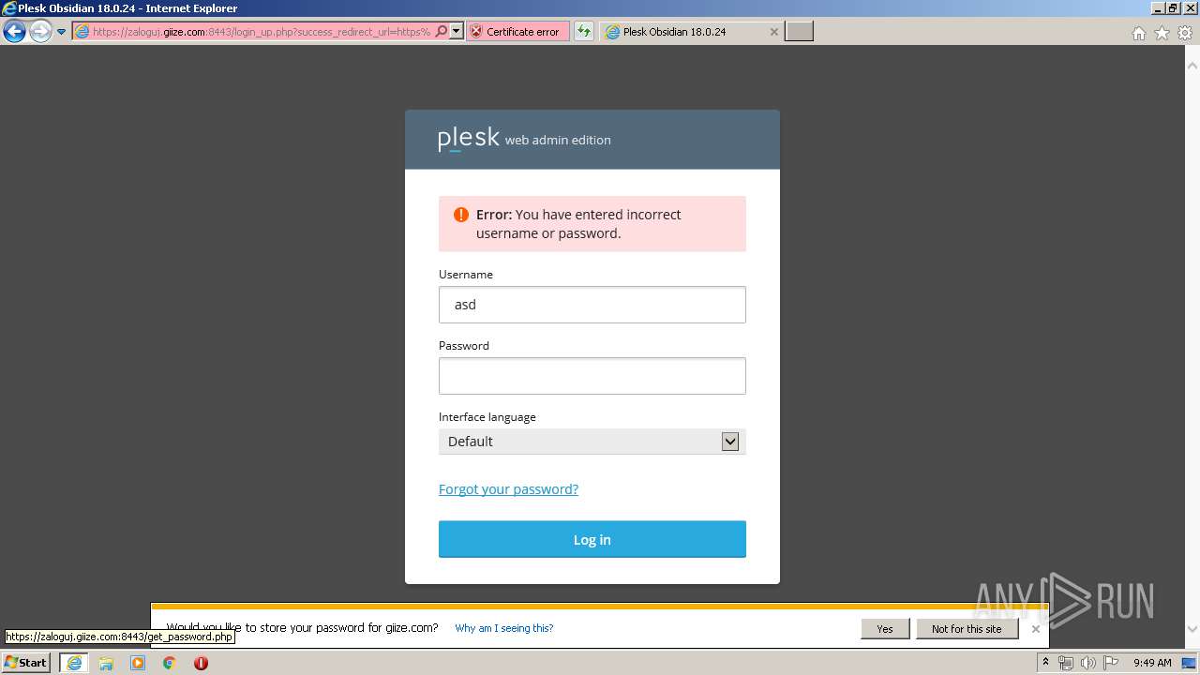The width and height of the screenshot is (1200, 675).
Task: Close the Plesk Obsidian browser tab
Action: pos(773,32)
